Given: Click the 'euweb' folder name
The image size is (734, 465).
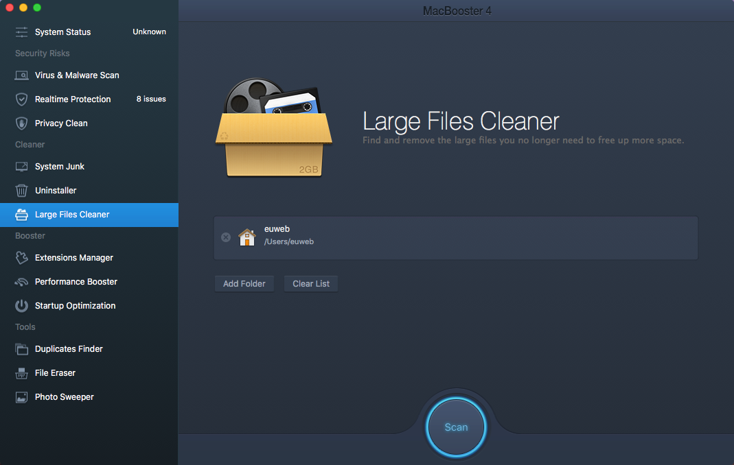Looking at the screenshot, I should (277, 229).
